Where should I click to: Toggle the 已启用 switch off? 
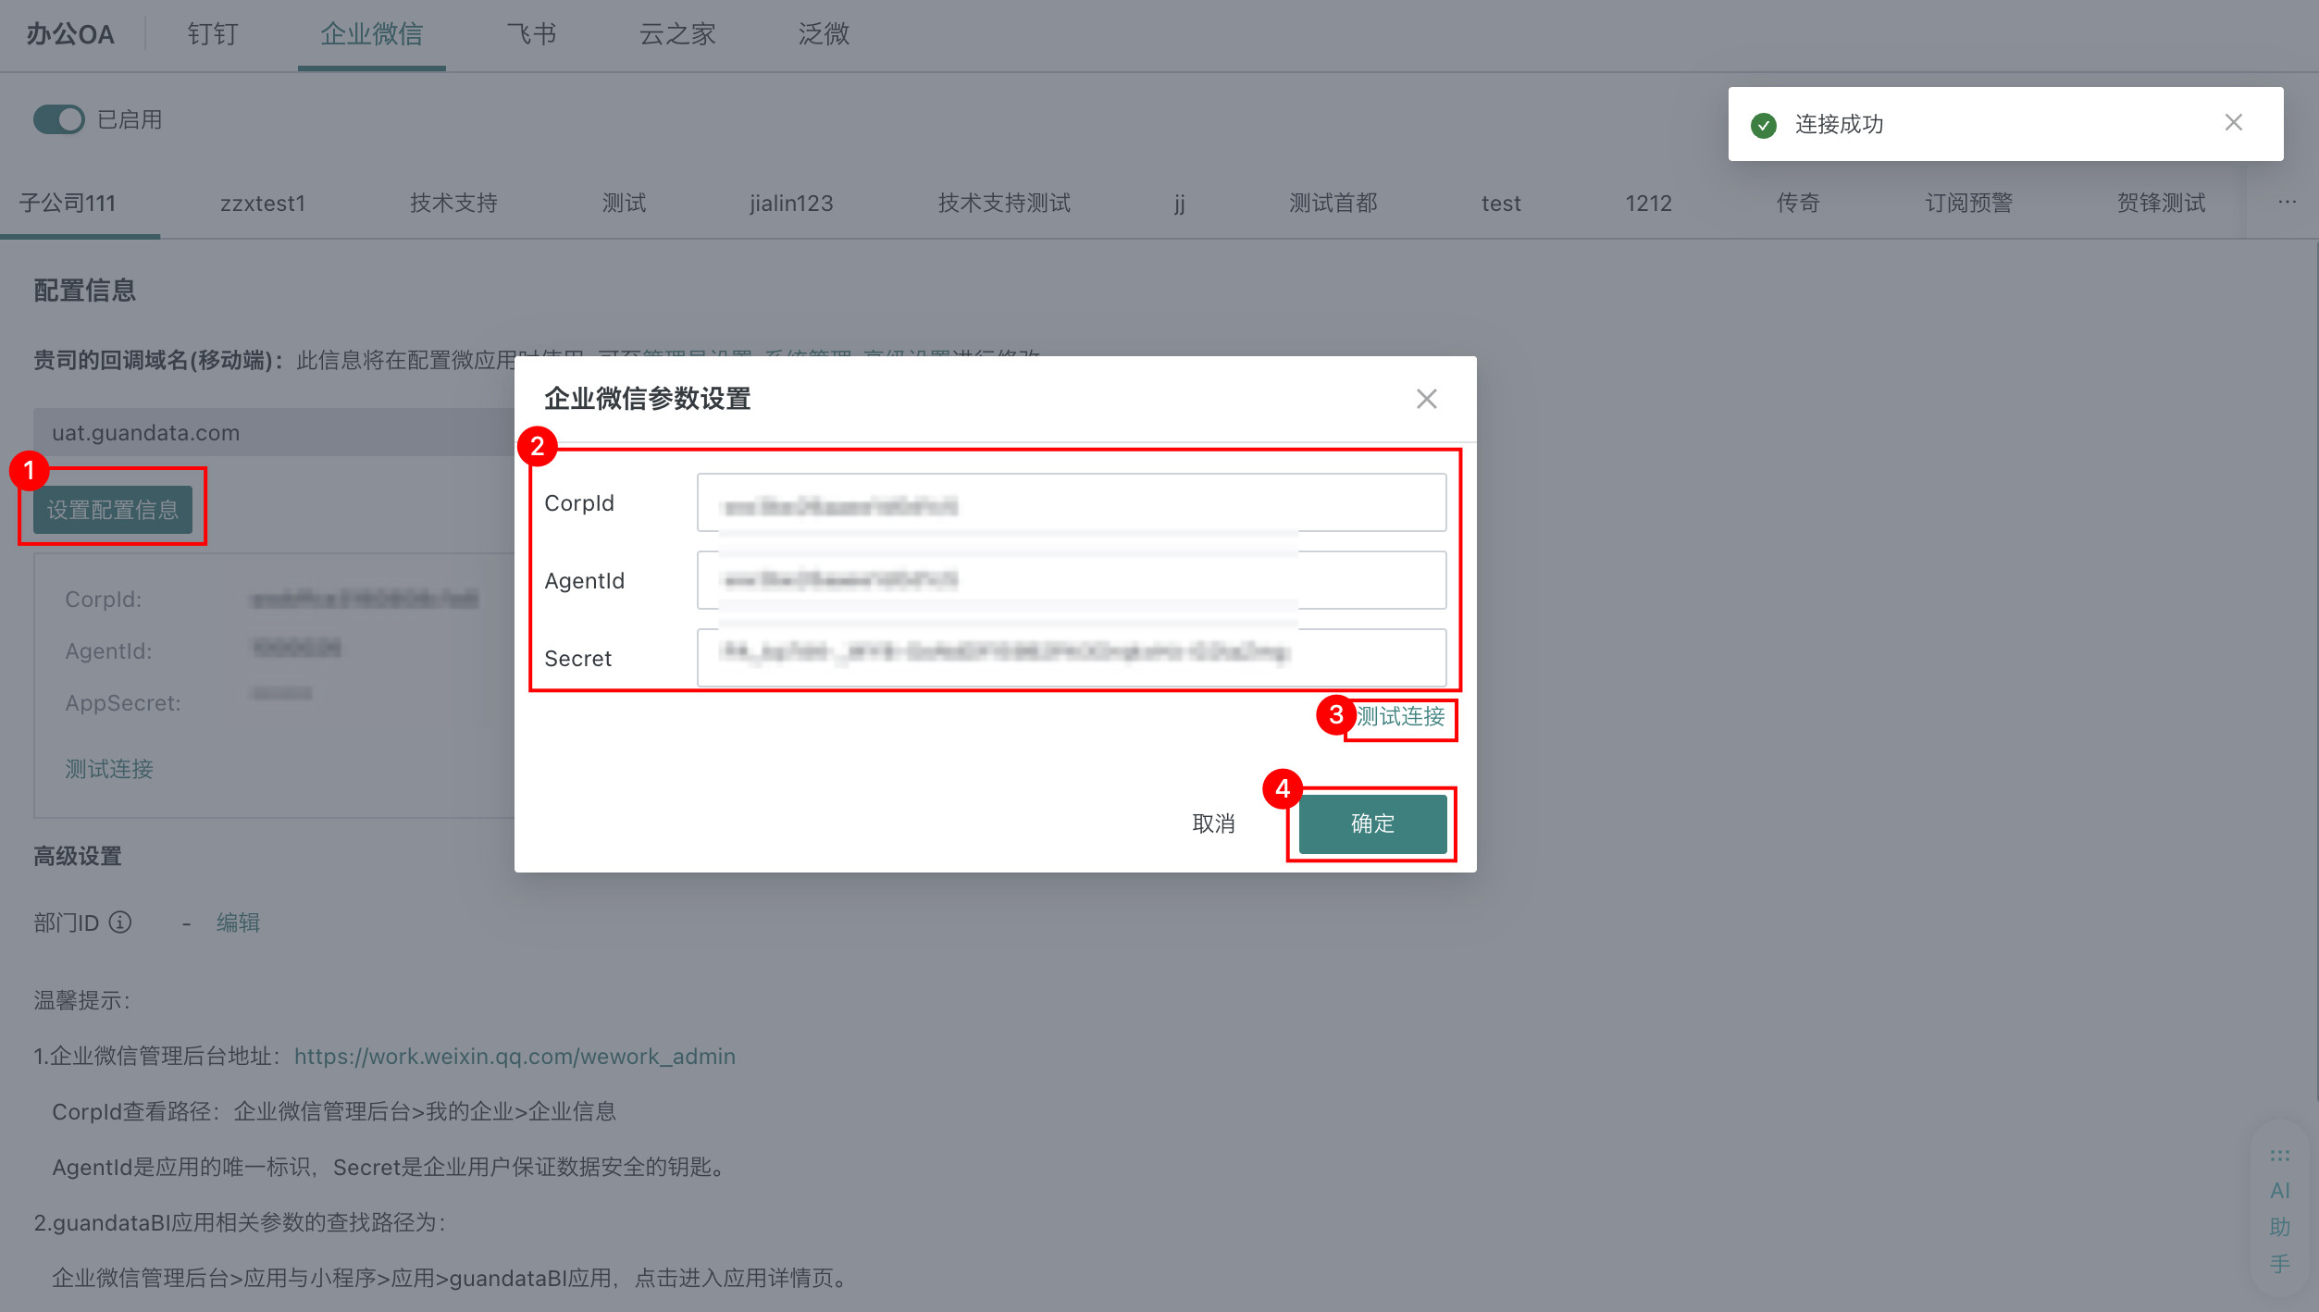tap(59, 119)
